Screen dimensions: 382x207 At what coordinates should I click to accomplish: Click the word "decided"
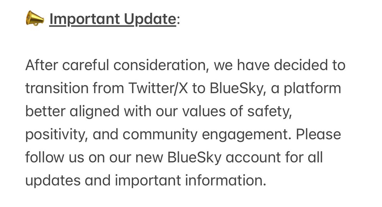(x=299, y=66)
